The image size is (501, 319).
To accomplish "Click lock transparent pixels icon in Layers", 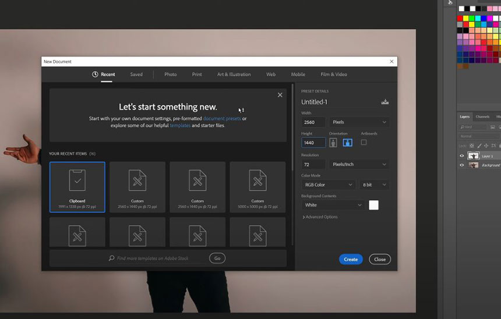I will point(472,146).
